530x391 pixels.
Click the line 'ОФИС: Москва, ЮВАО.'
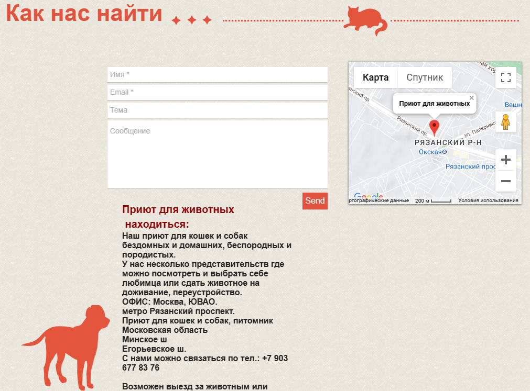pos(170,301)
